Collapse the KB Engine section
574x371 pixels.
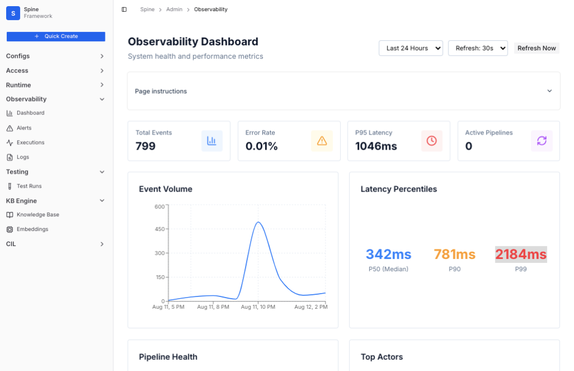(55, 201)
